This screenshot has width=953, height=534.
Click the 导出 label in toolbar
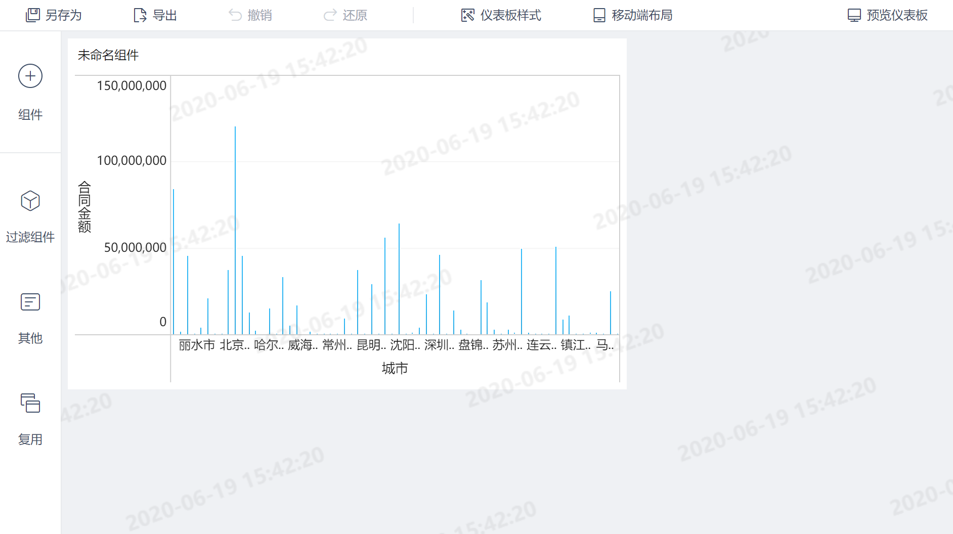(165, 15)
